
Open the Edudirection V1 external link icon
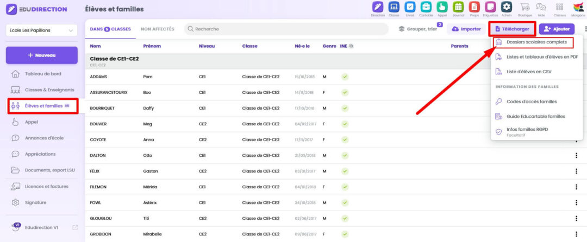[x=75, y=227]
